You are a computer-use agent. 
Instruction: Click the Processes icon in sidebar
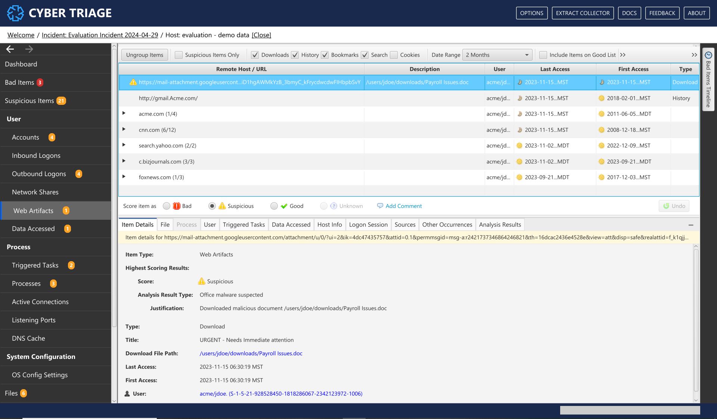click(x=26, y=283)
